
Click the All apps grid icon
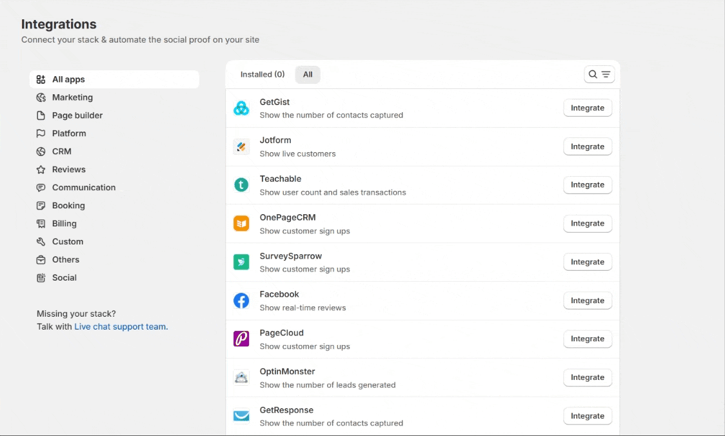[41, 79]
